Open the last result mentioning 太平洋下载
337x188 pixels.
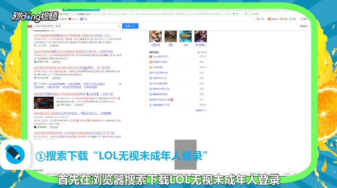75,133
